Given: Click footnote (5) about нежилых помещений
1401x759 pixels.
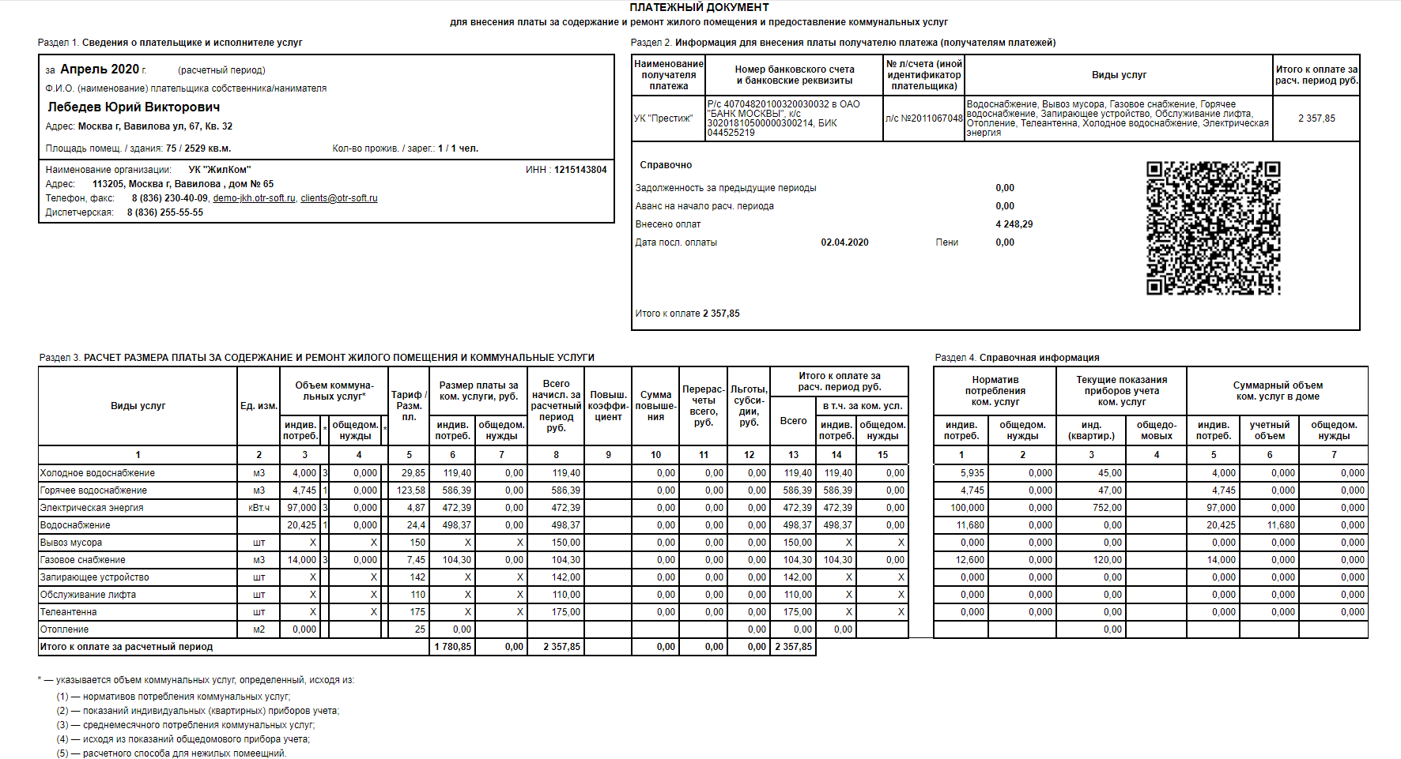Looking at the screenshot, I should (x=172, y=753).
